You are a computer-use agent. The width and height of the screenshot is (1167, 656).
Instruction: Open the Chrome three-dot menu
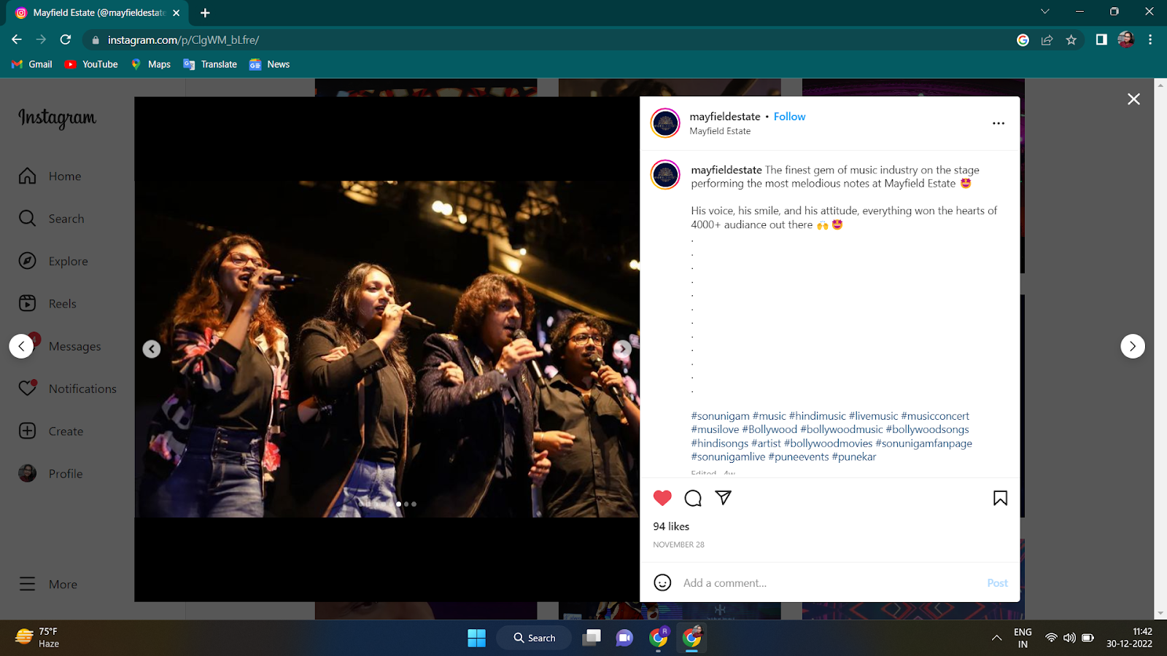[x=1150, y=40]
